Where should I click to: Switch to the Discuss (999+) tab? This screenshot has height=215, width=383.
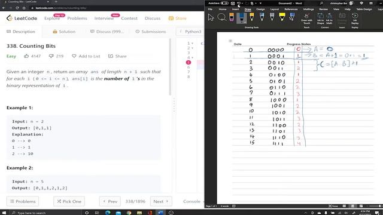click(107, 32)
